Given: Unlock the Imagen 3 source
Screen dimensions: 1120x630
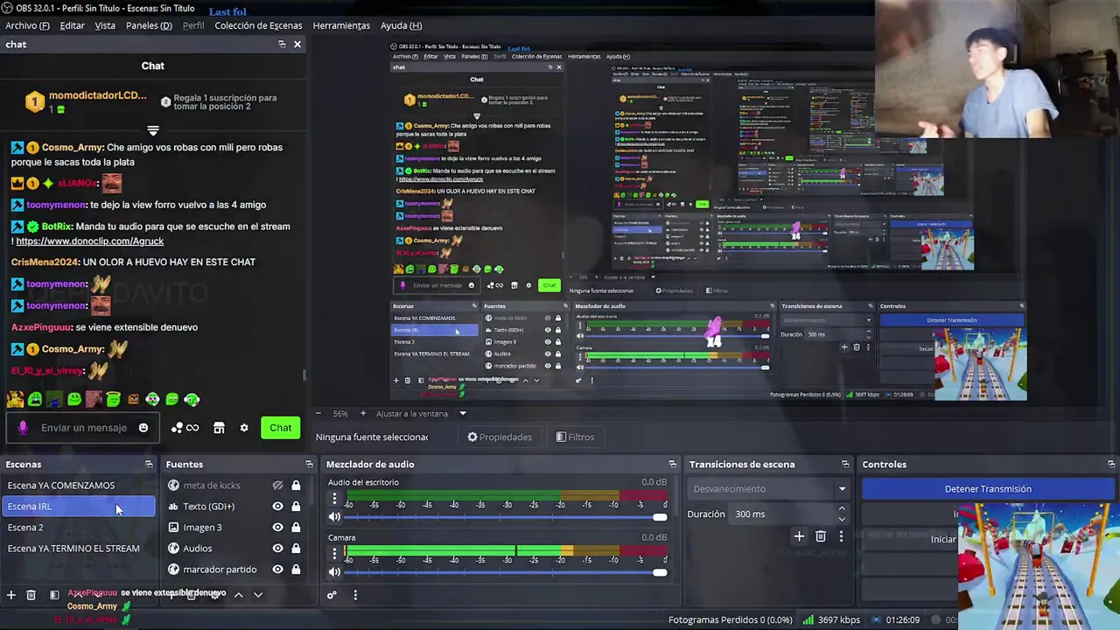Looking at the screenshot, I should [x=296, y=528].
